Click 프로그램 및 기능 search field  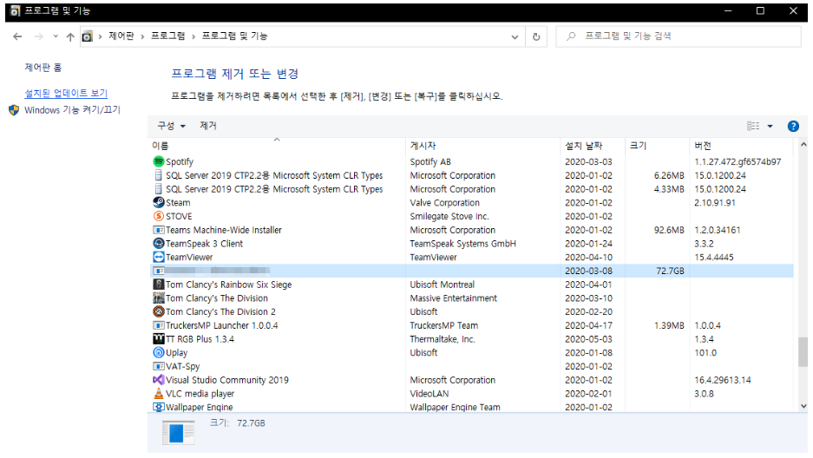point(679,36)
